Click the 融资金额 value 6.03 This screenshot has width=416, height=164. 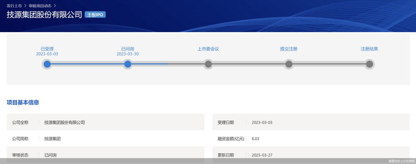click(255, 139)
